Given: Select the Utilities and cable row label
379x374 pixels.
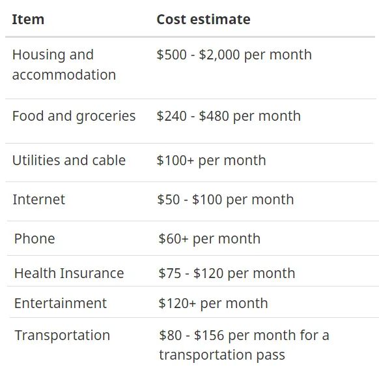Looking at the screenshot, I should [x=69, y=161].
